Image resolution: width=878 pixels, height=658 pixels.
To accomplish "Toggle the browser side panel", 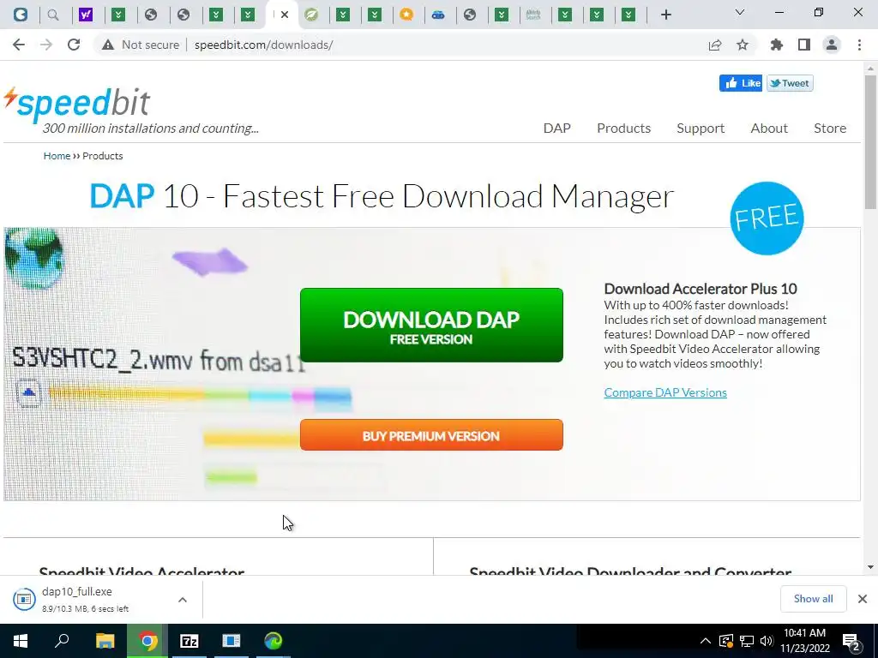I will [x=804, y=45].
